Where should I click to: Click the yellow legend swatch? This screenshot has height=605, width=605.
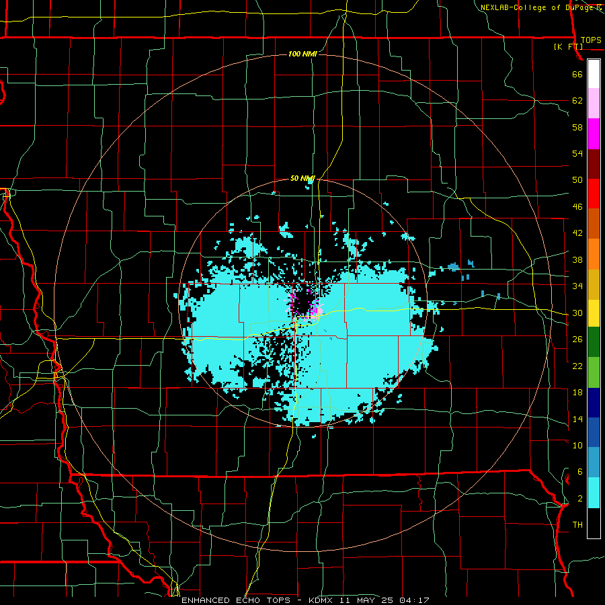coord(594,313)
